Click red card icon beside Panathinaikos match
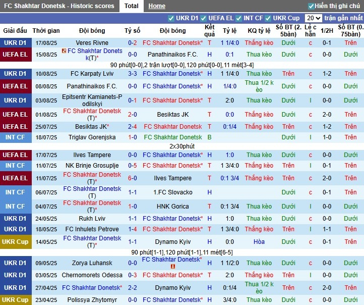This screenshot has width=364, height=305. 64,52
